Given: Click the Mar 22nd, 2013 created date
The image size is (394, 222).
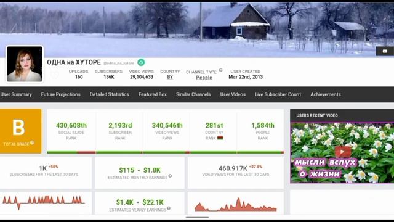Looking at the screenshot, I should [246, 77].
